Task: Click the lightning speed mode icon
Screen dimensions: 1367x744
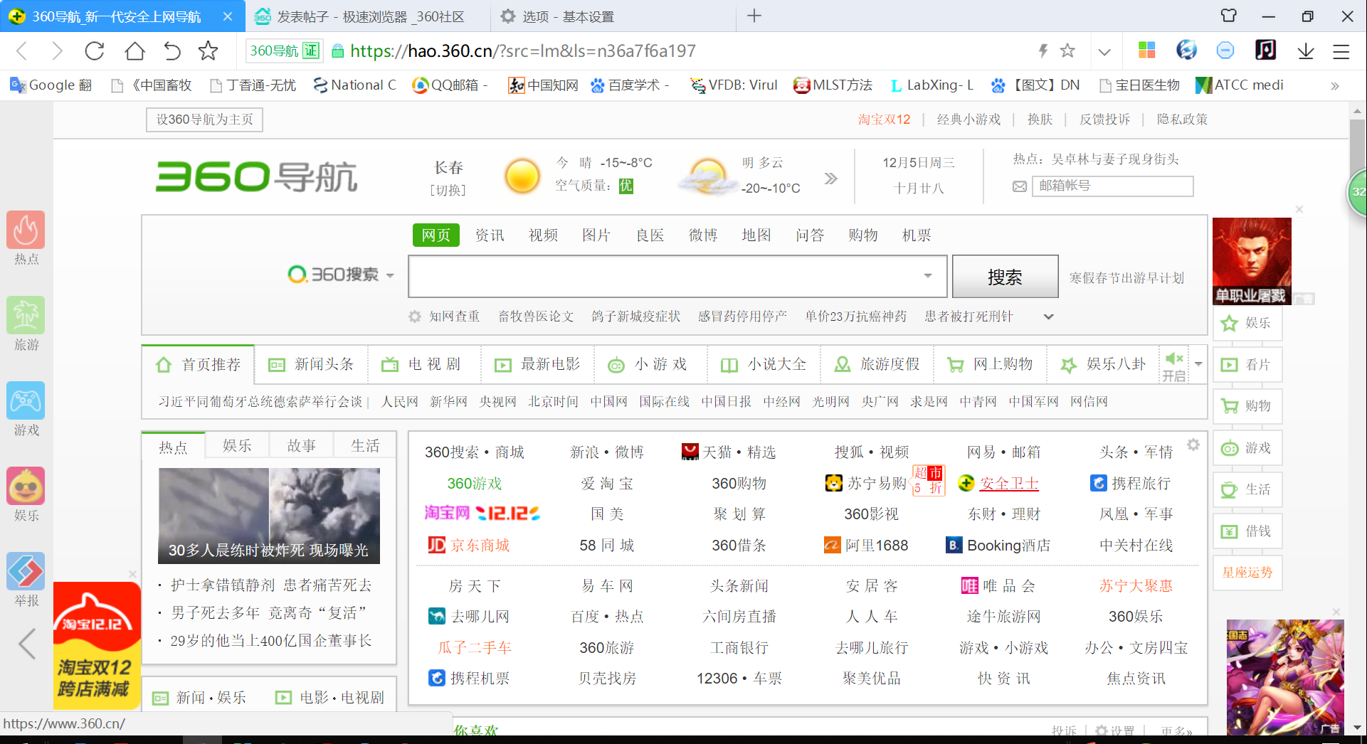Action: click(1043, 51)
